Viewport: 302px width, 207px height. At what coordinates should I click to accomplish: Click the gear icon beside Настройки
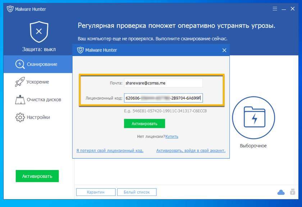(x=19, y=117)
